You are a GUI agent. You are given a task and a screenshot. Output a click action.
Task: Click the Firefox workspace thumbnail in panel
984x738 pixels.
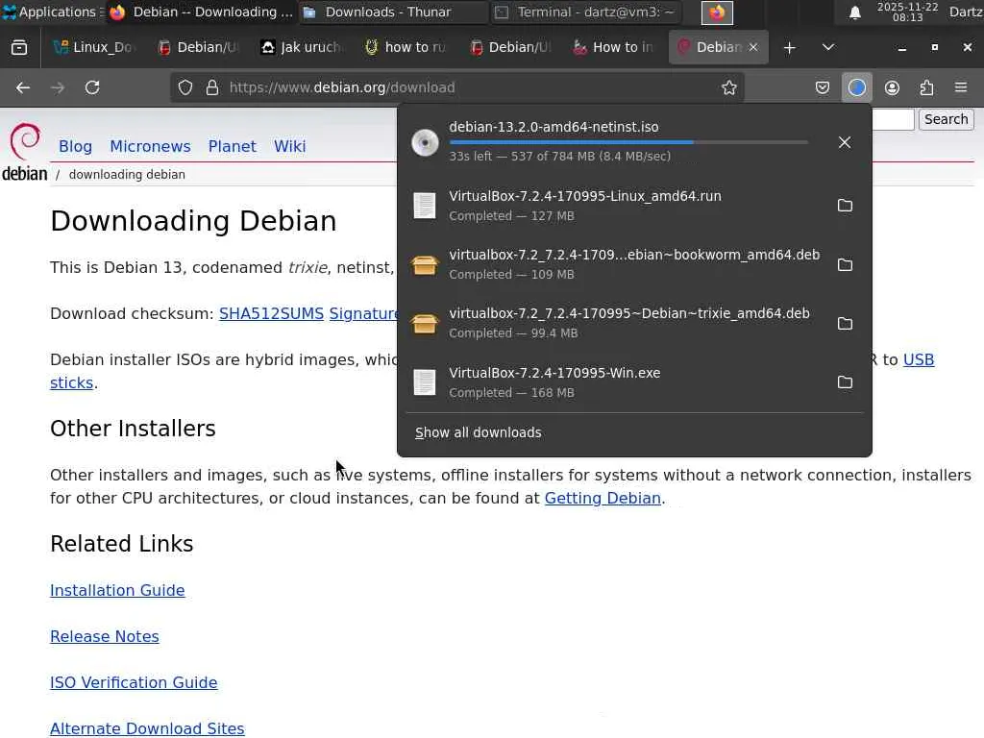pyautogui.click(x=717, y=12)
